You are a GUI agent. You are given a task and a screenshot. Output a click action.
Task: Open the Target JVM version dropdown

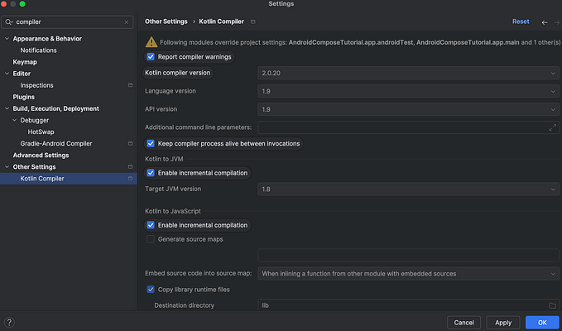[408, 189]
